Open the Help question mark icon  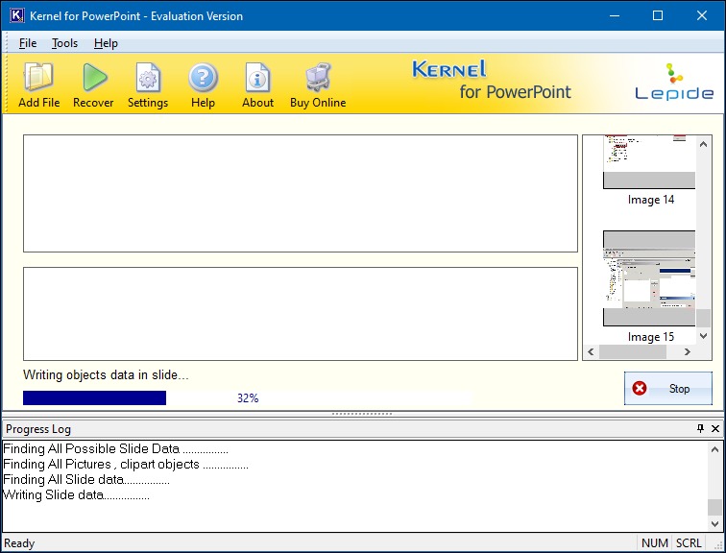[203, 77]
